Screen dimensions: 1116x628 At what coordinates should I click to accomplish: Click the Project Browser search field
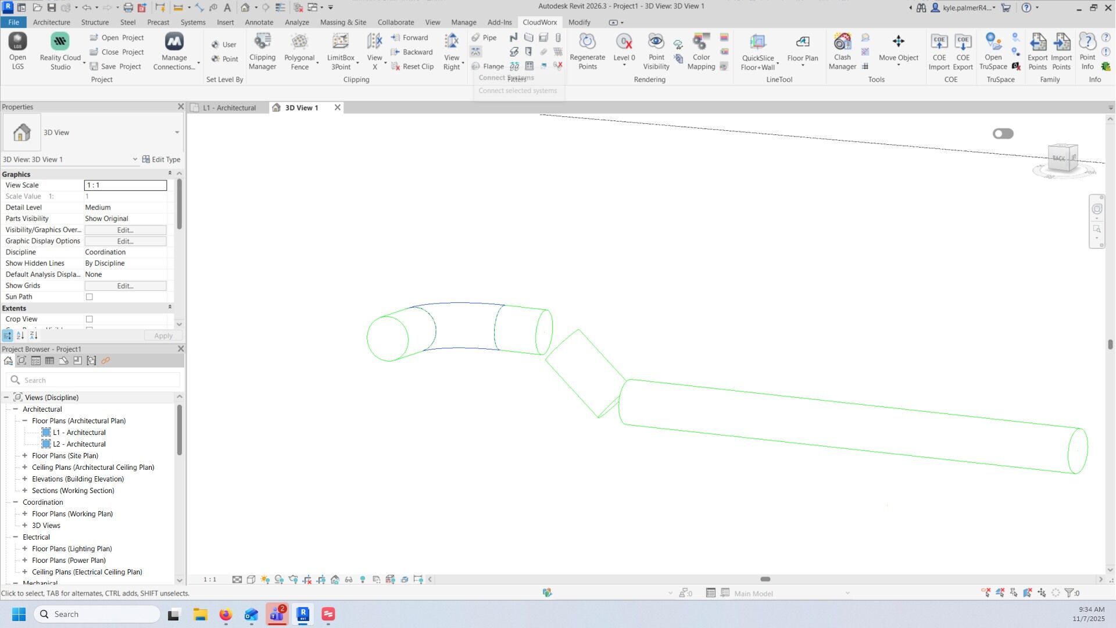pos(99,380)
